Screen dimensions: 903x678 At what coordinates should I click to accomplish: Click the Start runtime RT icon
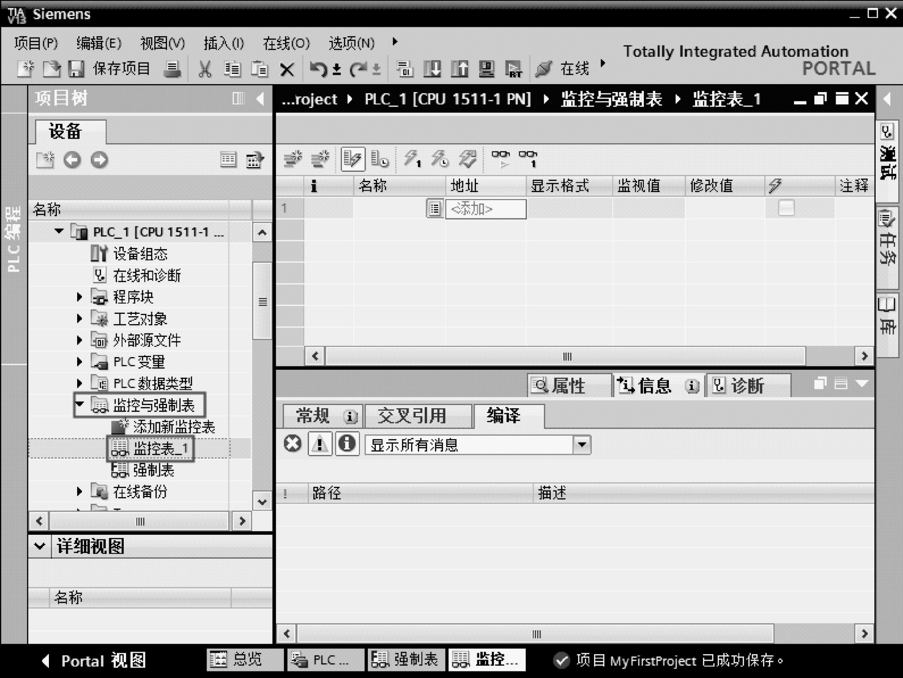tap(513, 70)
